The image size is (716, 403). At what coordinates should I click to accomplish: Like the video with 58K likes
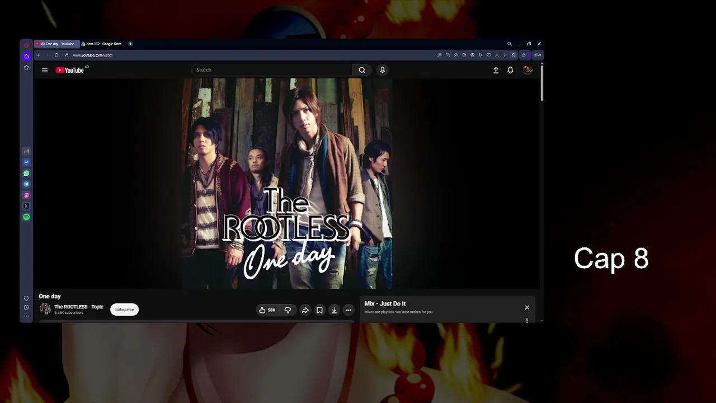coord(267,310)
